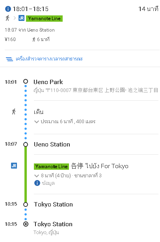Click the Ueno Park origin circle marker
This screenshot has width=160, height=242.
26,81
